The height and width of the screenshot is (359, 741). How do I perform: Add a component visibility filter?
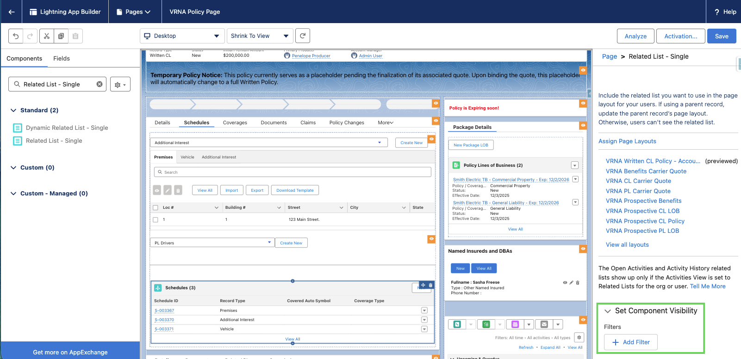[631, 342]
